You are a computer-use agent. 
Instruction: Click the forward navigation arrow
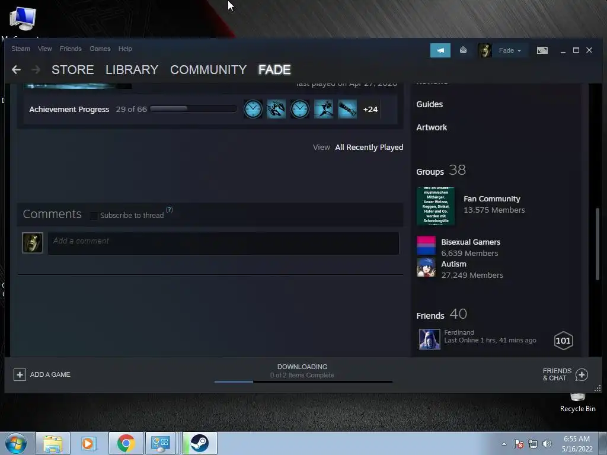coord(36,70)
